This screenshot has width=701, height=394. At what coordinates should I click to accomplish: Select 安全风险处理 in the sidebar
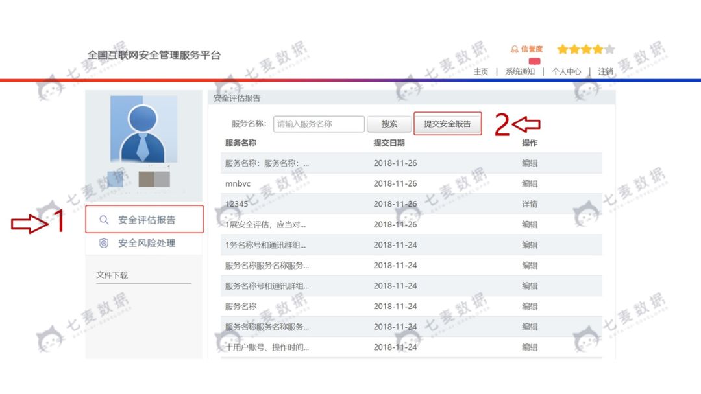(x=146, y=244)
